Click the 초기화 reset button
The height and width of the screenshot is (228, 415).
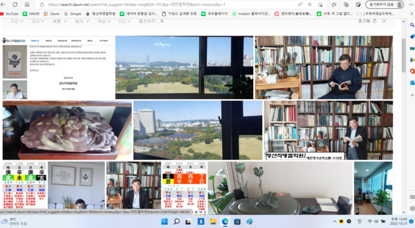pos(367,21)
